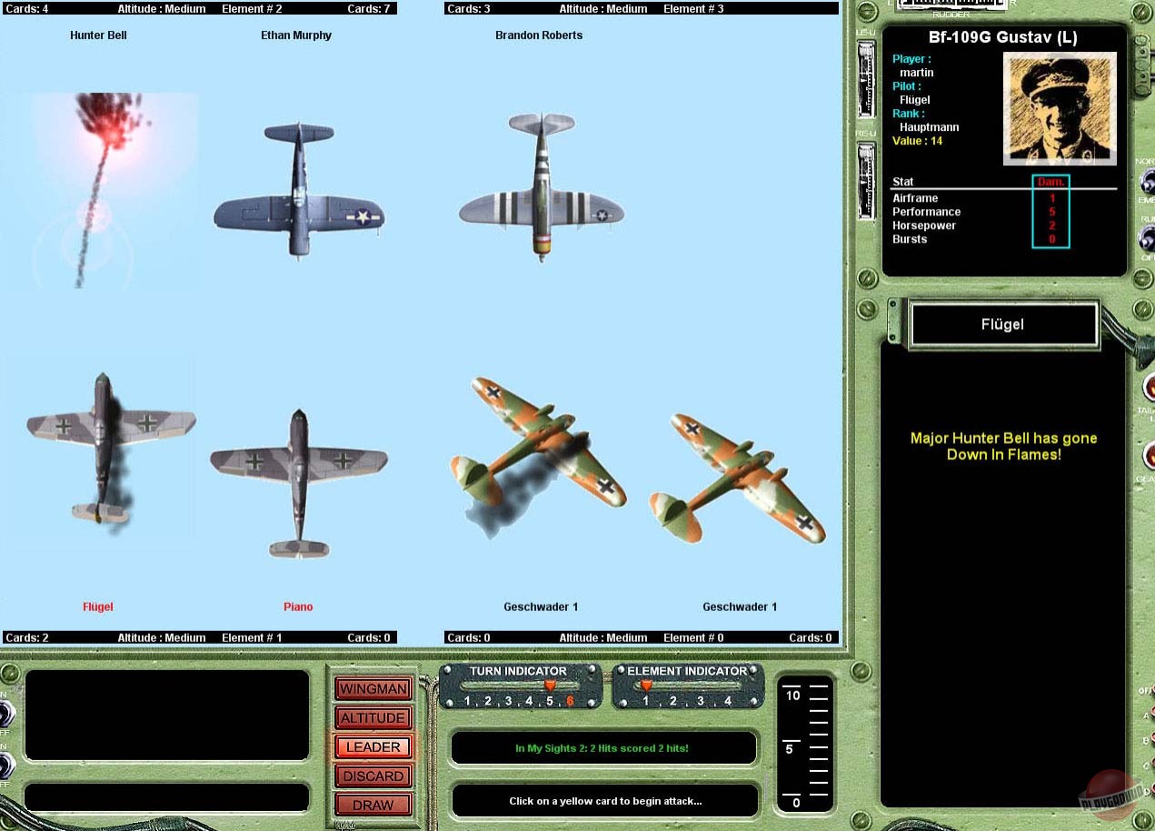Image resolution: width=1155 pixels, height=831 pixels.
Task: Click the vertical 0-10 gauge scale
Action: tap(804, 744)
